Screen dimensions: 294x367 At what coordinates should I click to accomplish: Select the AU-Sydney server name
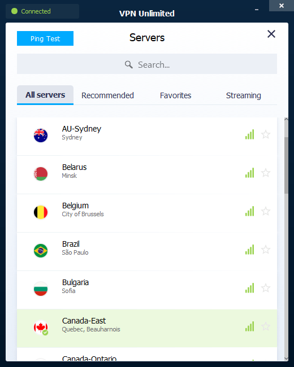click(81, 129)
